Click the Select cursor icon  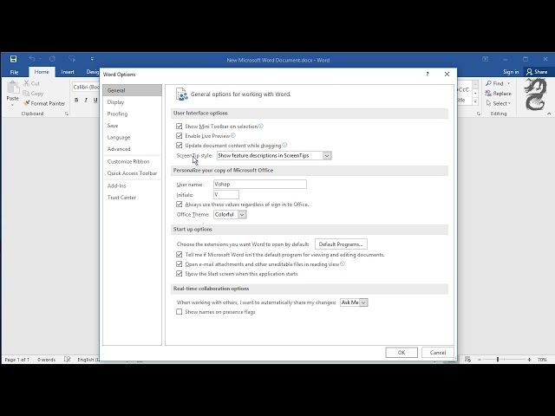[x=489, y=103]
